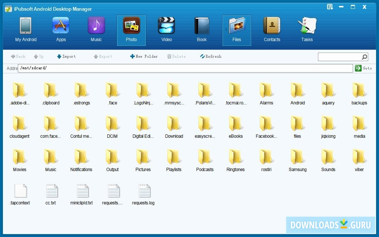Select the Files tab
The height and width of the screenshot is (237, 379).
pos(237,30)
